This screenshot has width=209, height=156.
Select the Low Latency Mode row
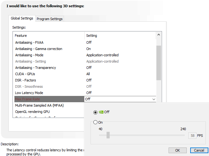point(29,93)
